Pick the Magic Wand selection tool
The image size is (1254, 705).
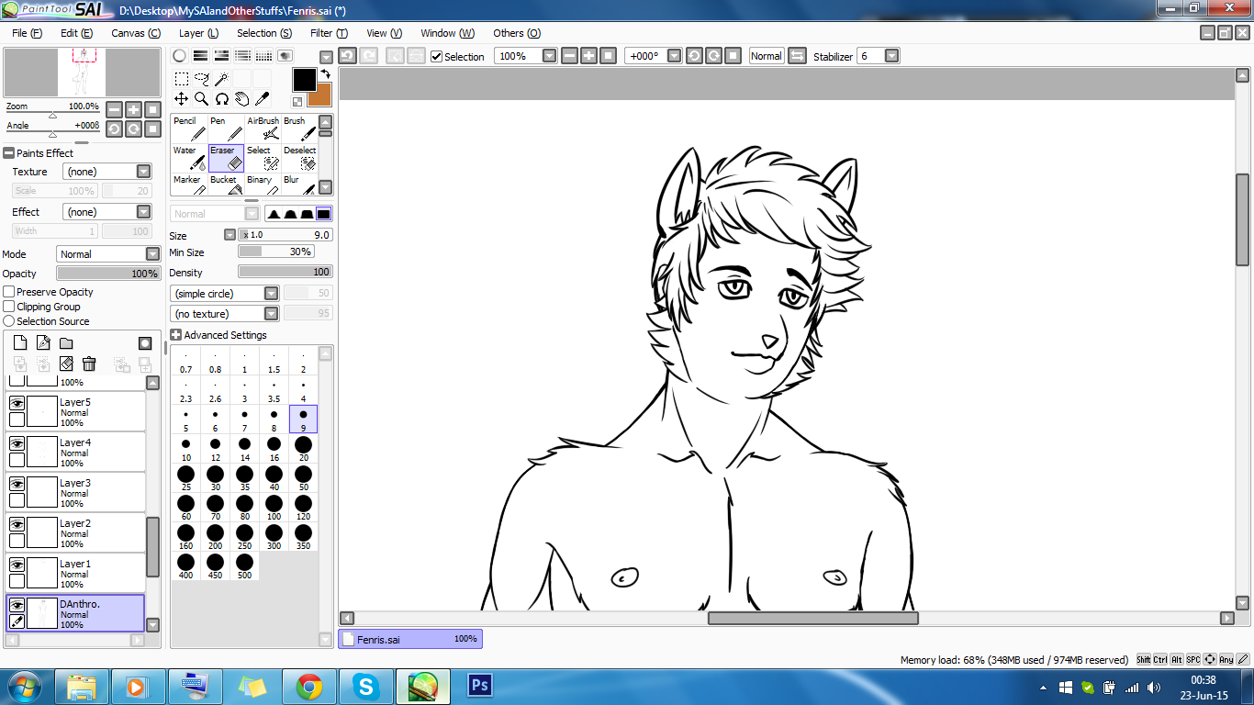tap(221, 79)
